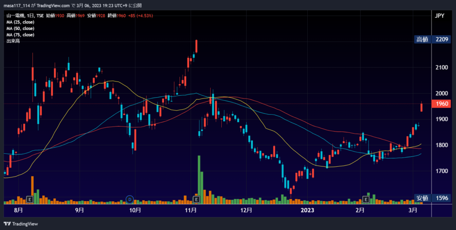This screenshot has height=230, width=456.
Task: Click the 出来高 volume indicator label
Action: pyautogui.click(x=13, y=41)
